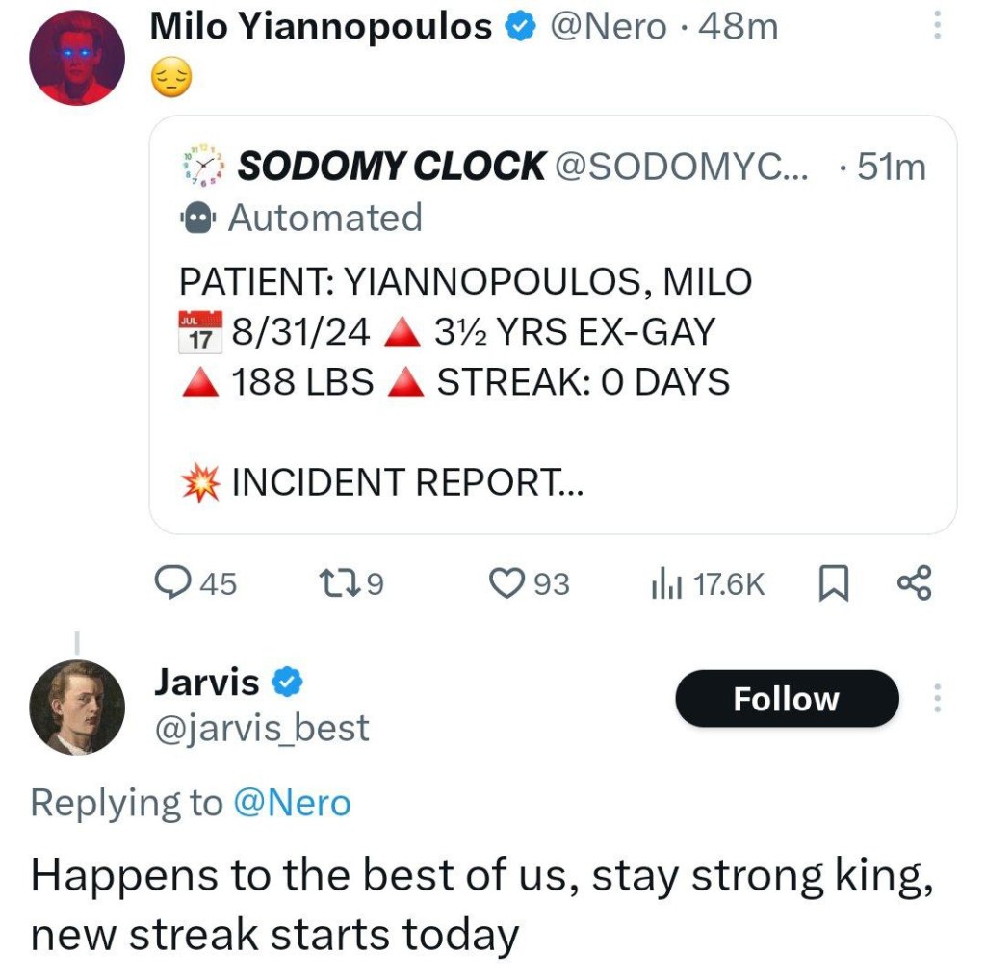
Task: Follow the Jarvis account
Action: [x=786, y=699]
